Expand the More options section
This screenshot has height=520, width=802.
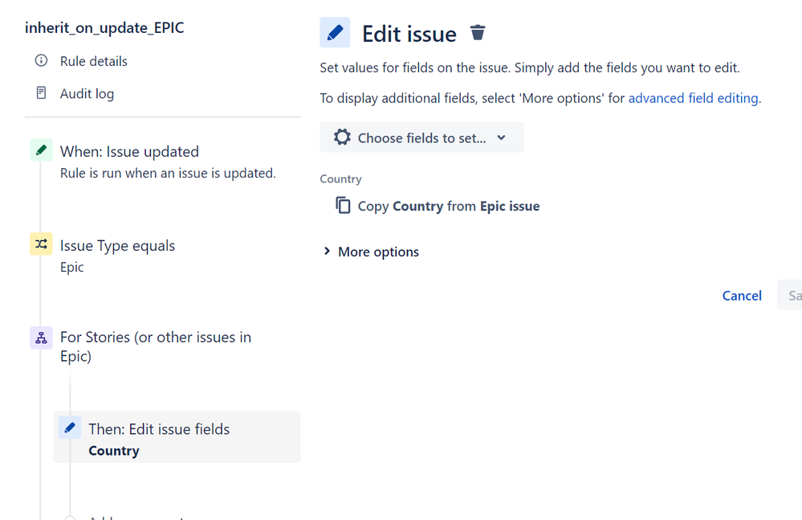tap(371, 252)
